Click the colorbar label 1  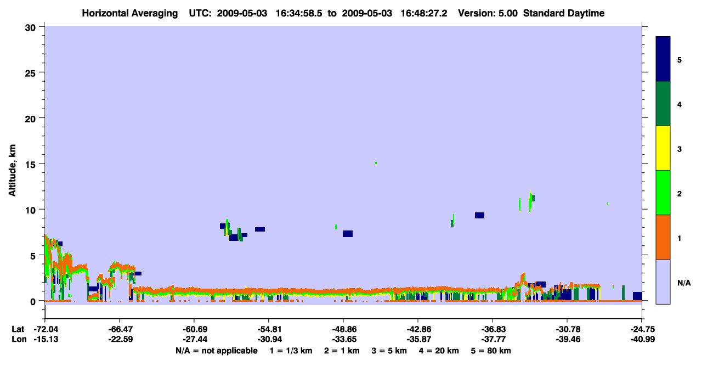pyautogui.click(x=680, y=238)
